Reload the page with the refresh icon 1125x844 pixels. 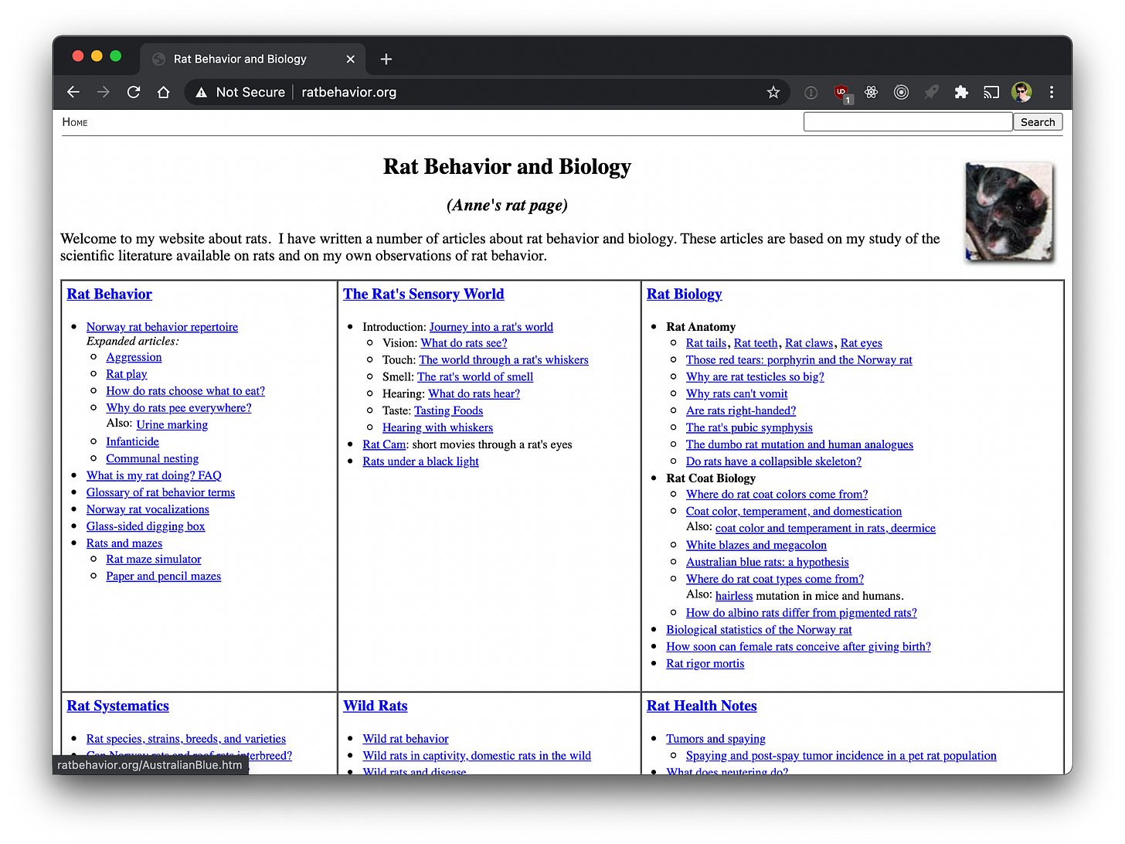point(134,92)
